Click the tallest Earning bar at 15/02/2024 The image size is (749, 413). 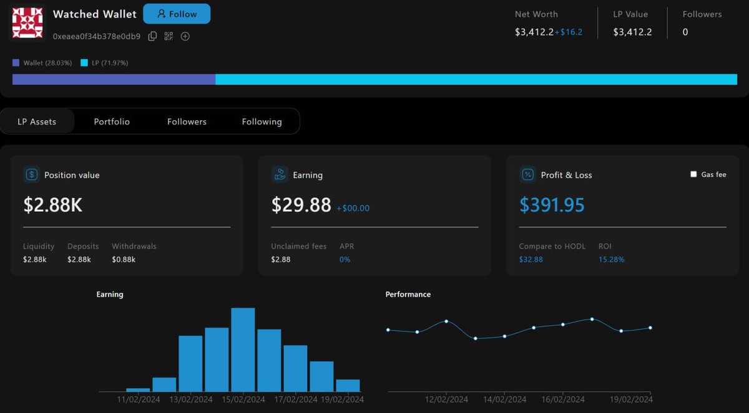click(x=243, y=349)
